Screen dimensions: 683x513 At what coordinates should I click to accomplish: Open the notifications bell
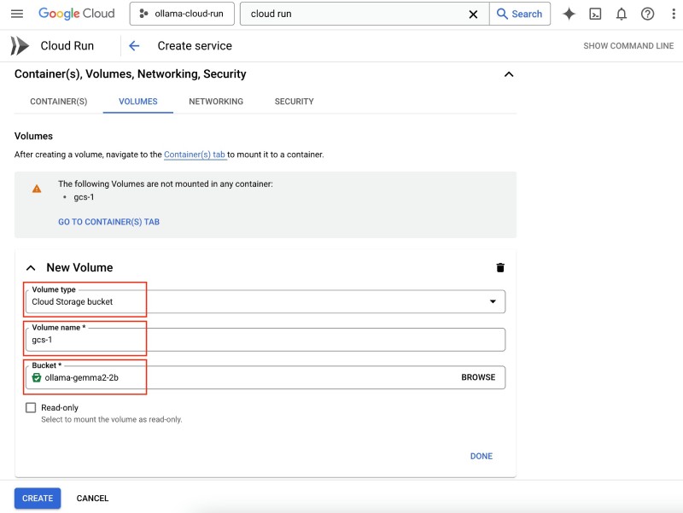click(622, 14)
